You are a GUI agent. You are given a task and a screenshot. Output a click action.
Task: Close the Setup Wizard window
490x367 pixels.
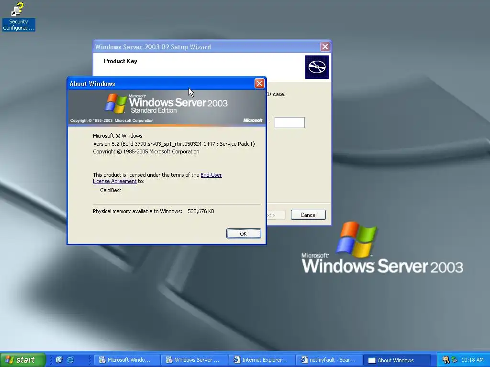(325, 47)
